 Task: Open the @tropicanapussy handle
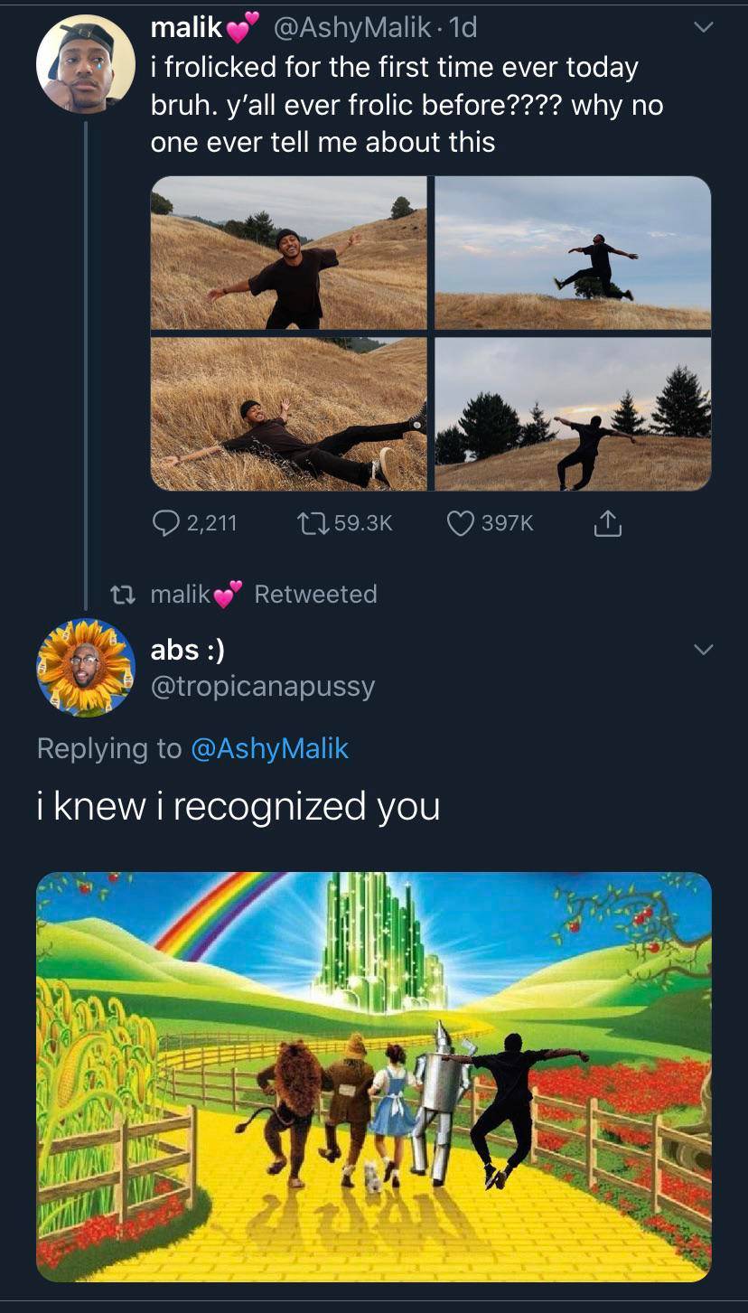pos(262,687)
